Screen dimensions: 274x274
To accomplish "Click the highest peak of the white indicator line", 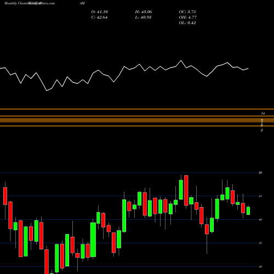I will (x=181, y=60).
